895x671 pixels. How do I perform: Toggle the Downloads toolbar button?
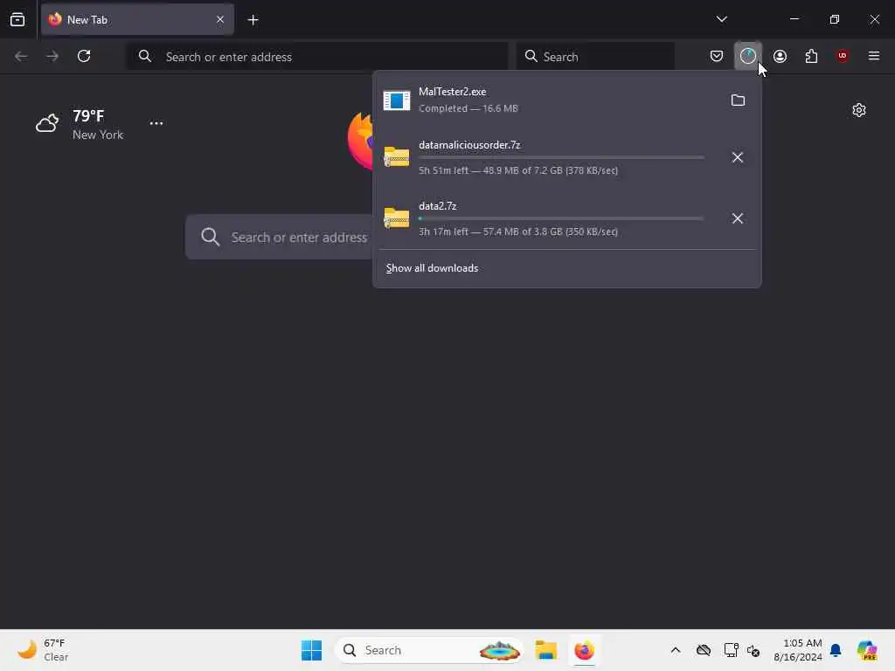pos(748,56)
